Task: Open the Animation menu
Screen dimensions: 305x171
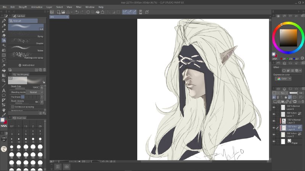Action: tap(37, 7)
